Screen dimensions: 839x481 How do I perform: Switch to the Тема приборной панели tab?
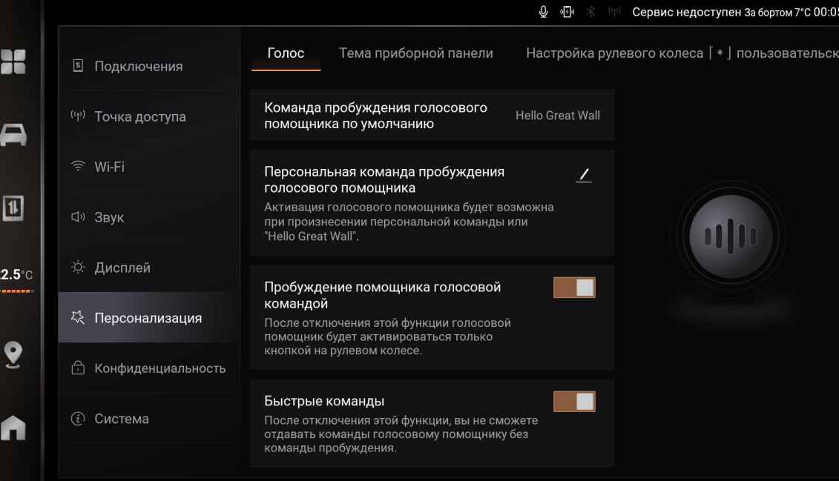coord(415,53)
